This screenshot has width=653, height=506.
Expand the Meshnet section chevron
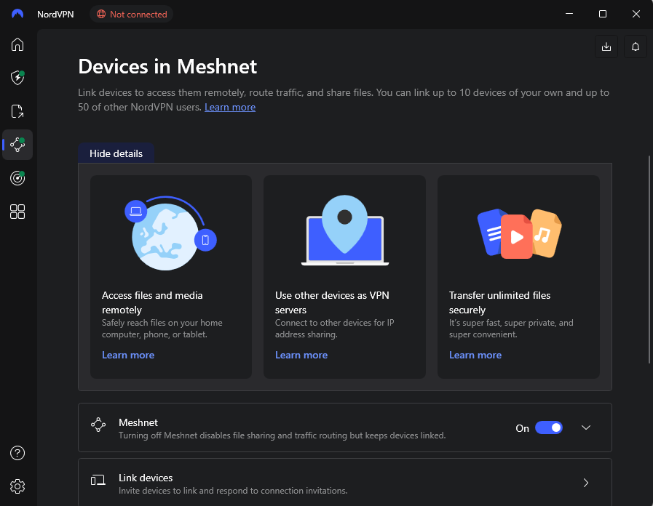[x=585, y=427]
